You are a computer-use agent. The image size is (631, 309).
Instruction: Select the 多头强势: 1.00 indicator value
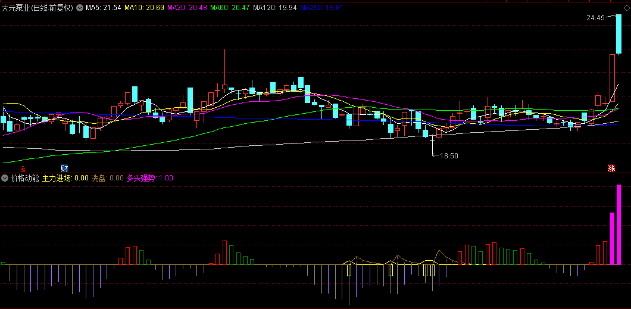click(x=149, y=178)
